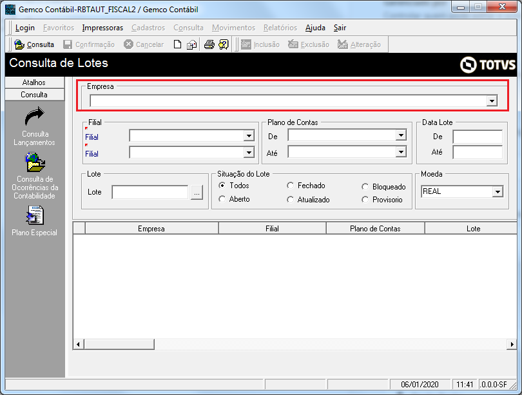Open the Sair menu
This screenshot has height=395, width=522.
(340, 28)
